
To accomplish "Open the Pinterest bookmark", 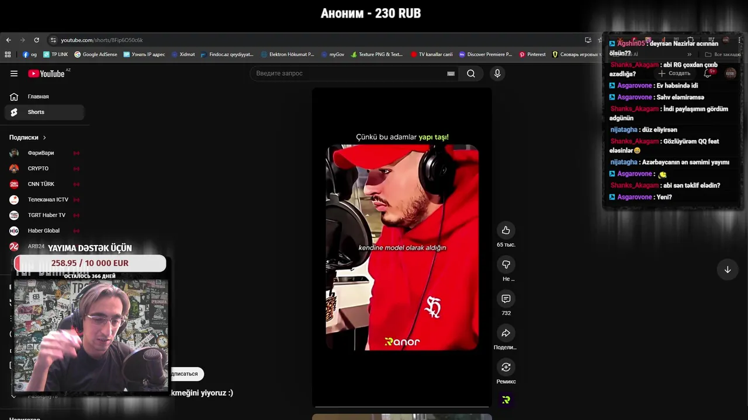I will click(532, 54).
